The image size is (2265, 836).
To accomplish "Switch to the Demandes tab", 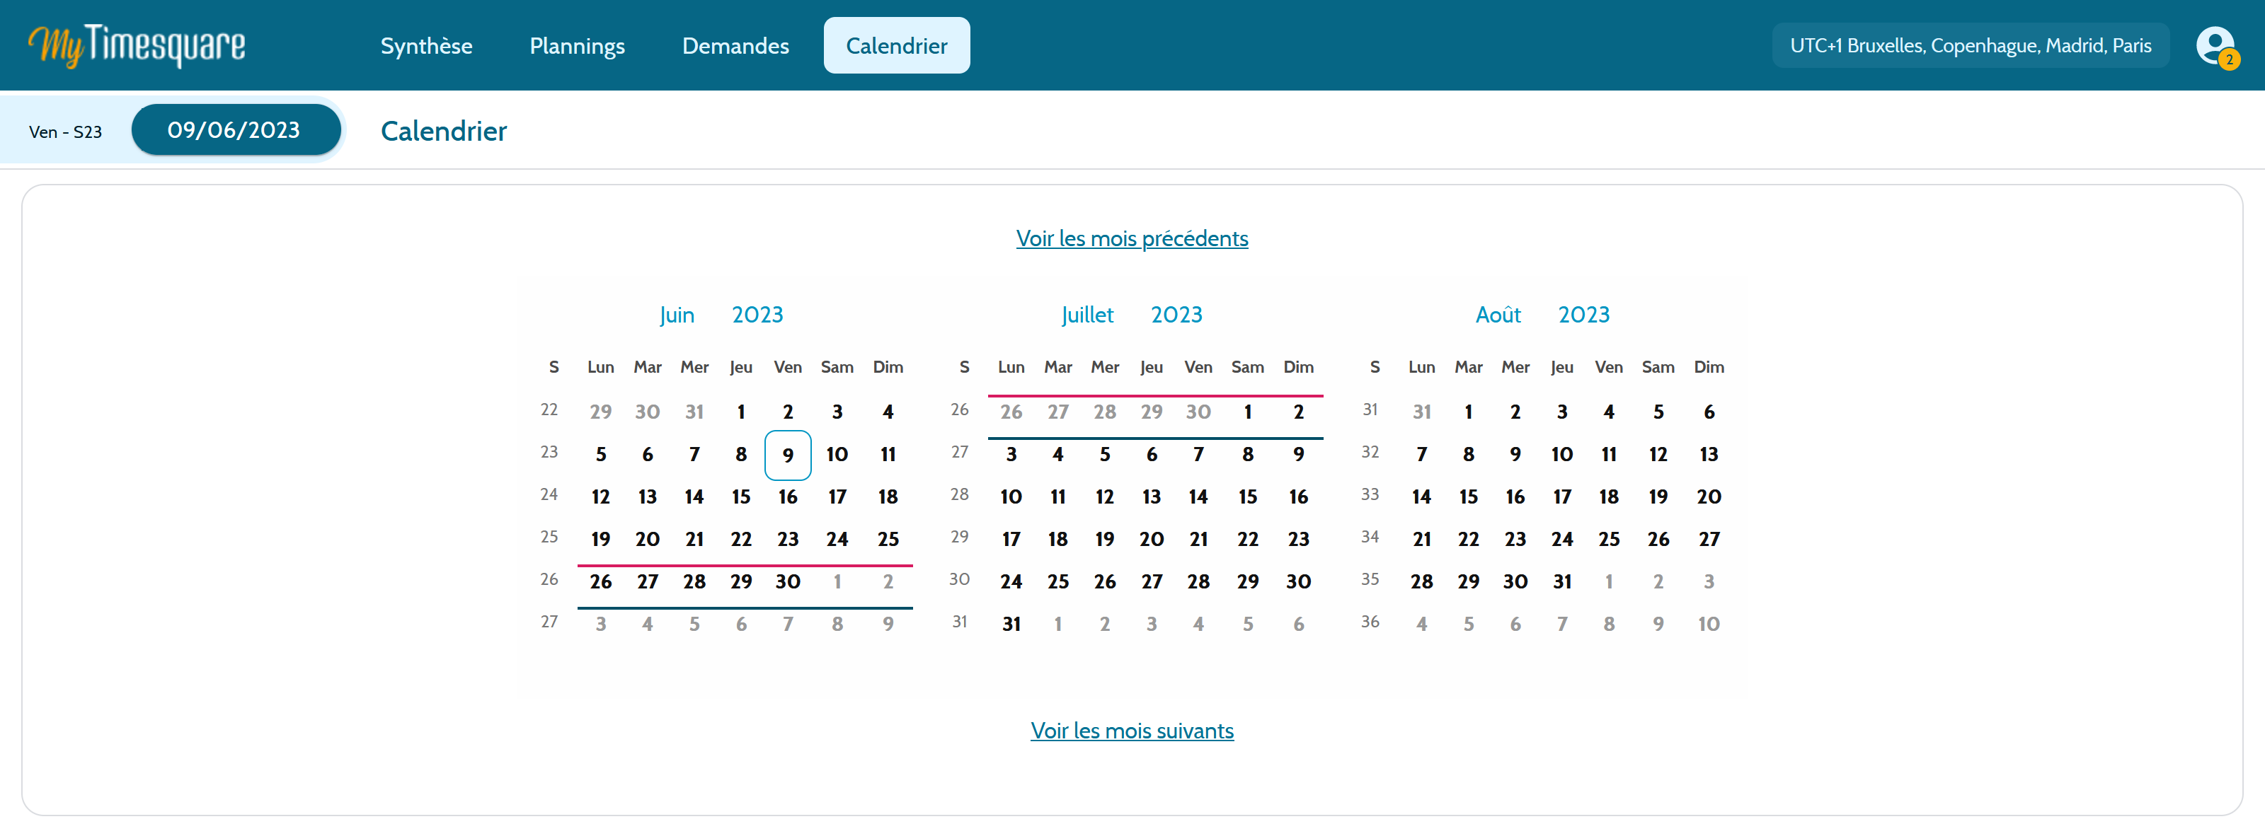I will click(735, 46).
